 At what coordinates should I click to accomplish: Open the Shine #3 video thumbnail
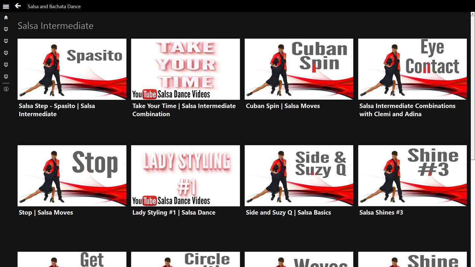pos(412,176)
